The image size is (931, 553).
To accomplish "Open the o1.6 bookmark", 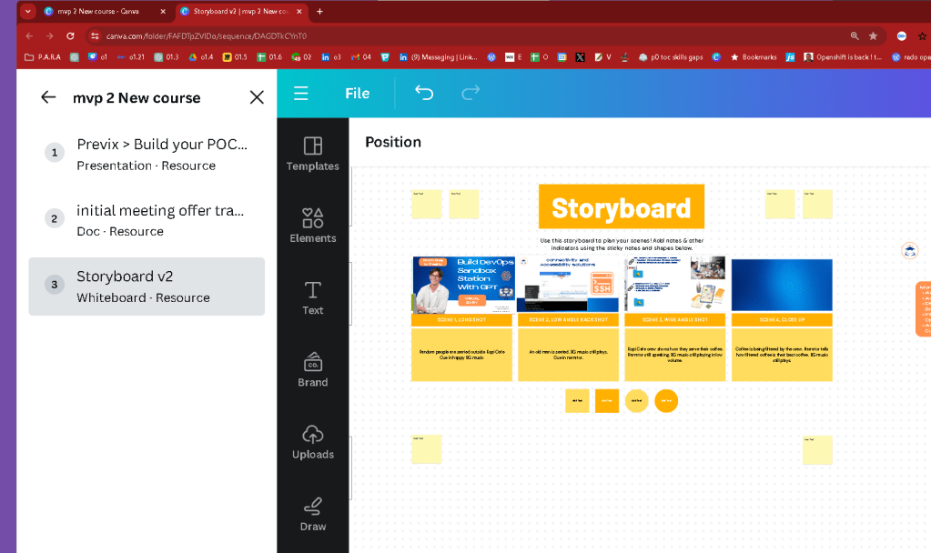I will tap(269, 57).
